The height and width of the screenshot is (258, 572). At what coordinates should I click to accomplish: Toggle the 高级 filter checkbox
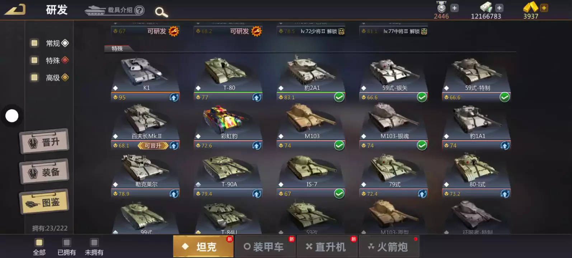click(34, 77)
